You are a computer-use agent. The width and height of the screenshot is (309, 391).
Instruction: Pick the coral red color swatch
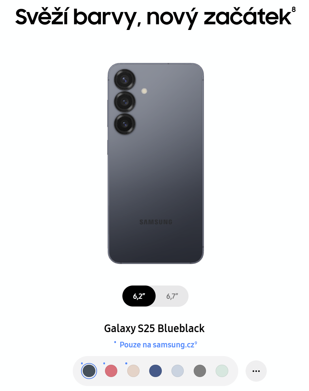tap(111, 371)
